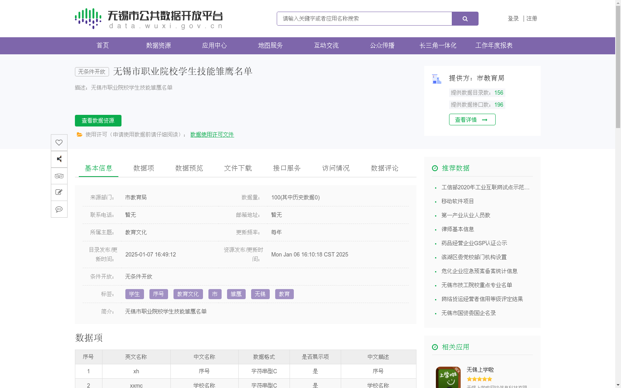The width and height of the screenshot is (621, 388).
Task: Click the scrollbar up arrow
Action: pos(618,3)
